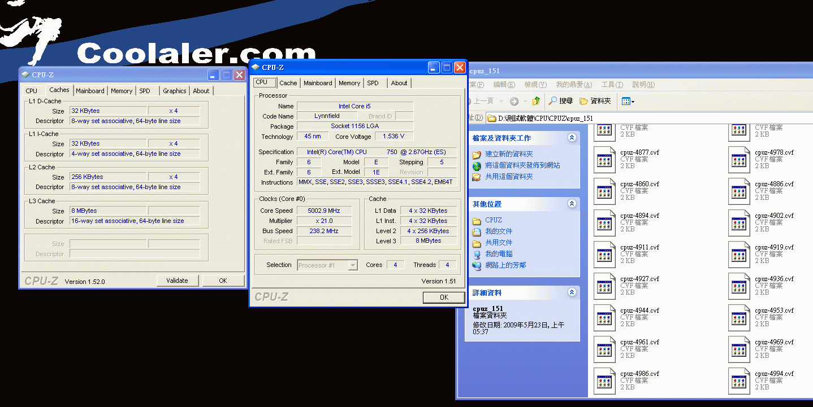This screenshot has width=813, height=407.
Task: Select the cpuz-4860.cvf file icon
Action: (x=604, y=191)
